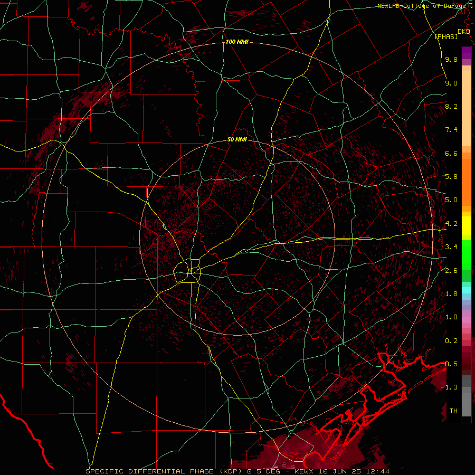Click the SPECIFIC DIFFERENTIAL PHASE (KDP) caption

(x=165, y=471)
